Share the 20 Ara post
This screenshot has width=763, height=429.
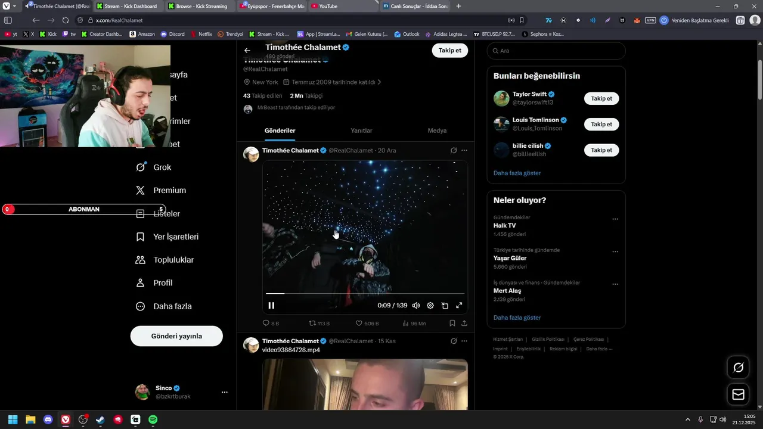click(464, 323)
